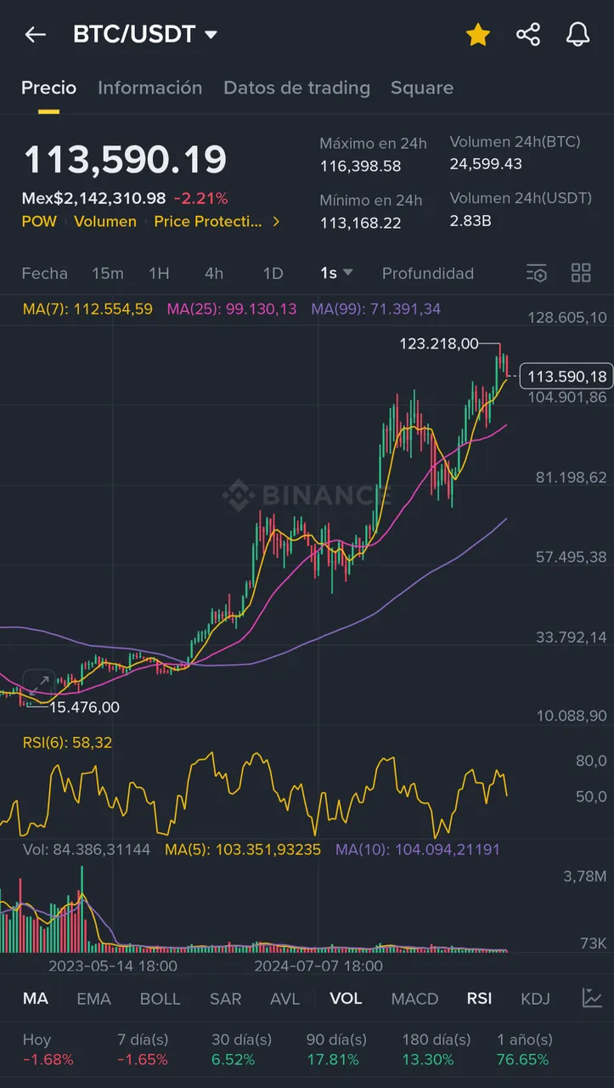
Task: Toggle the SAR indicator
Action: click(x=225, y=998)
